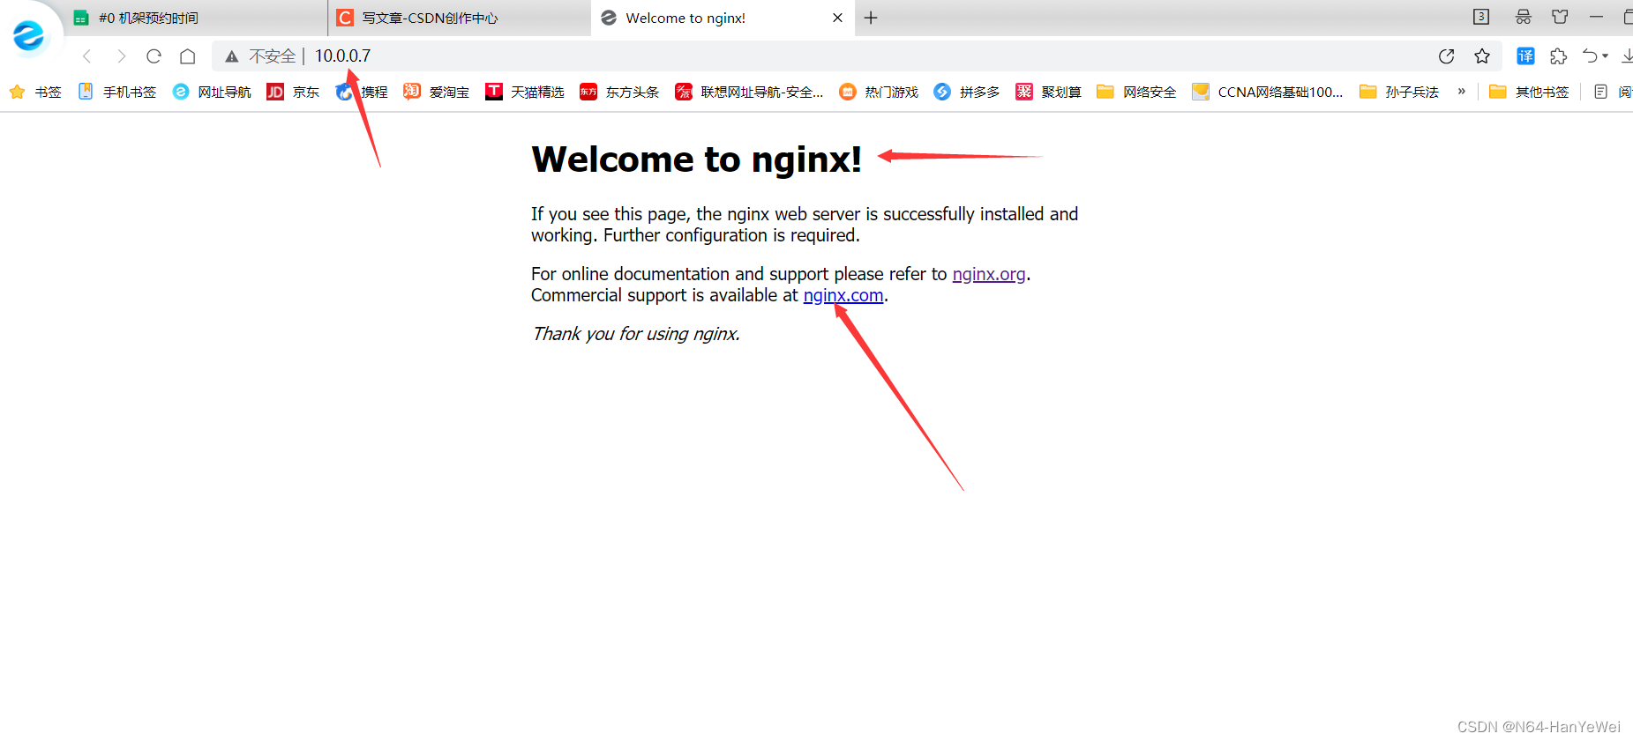Image resolution: width=1633 pixels, height=741 pixels.
Task: Open the 网络安全 bookmark folder
Action: [x=1136, y=92]
